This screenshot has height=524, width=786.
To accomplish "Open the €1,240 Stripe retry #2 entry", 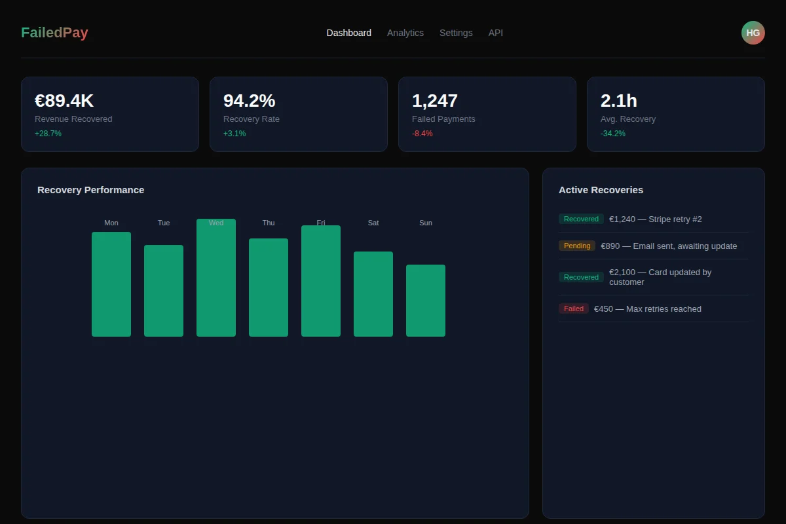I will pos(655,219).
